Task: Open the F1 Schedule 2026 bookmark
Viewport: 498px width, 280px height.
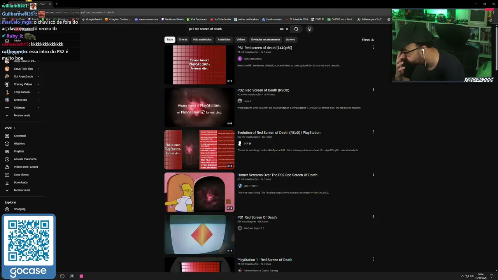Action: [x=296, y=19]
